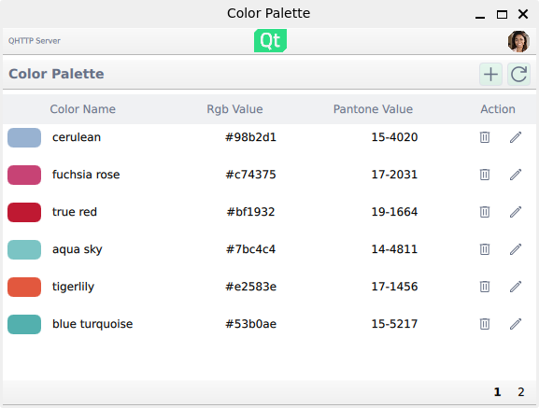Viewport: 539px width, 408px height.
Task: Delete the true red color
Action: point(485,212)
